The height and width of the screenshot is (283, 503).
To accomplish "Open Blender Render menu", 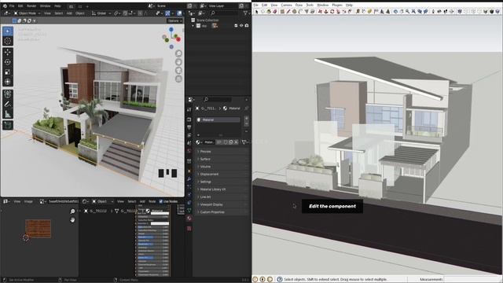I will (31, 6).
